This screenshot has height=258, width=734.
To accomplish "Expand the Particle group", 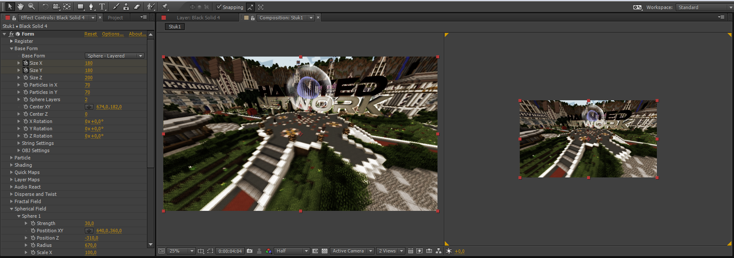I will tap(12, 158).
